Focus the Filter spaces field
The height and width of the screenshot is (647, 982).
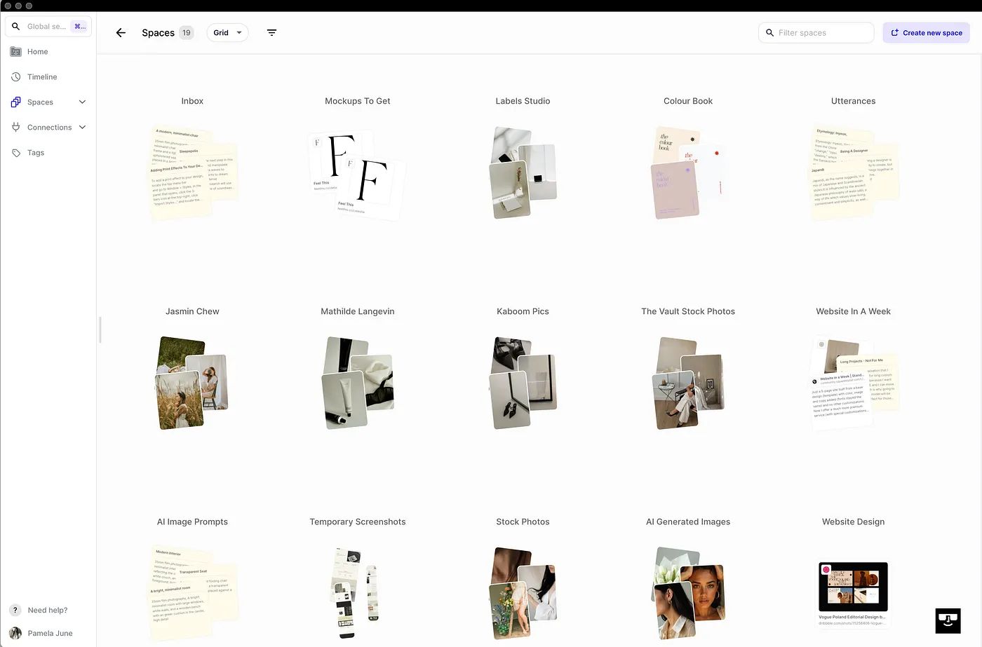point(816,33)
